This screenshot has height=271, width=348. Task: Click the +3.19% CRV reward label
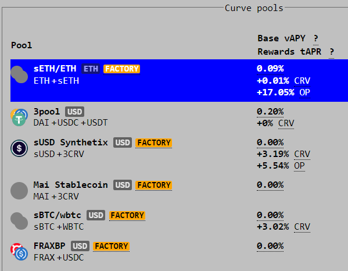[x=284, y=154]
